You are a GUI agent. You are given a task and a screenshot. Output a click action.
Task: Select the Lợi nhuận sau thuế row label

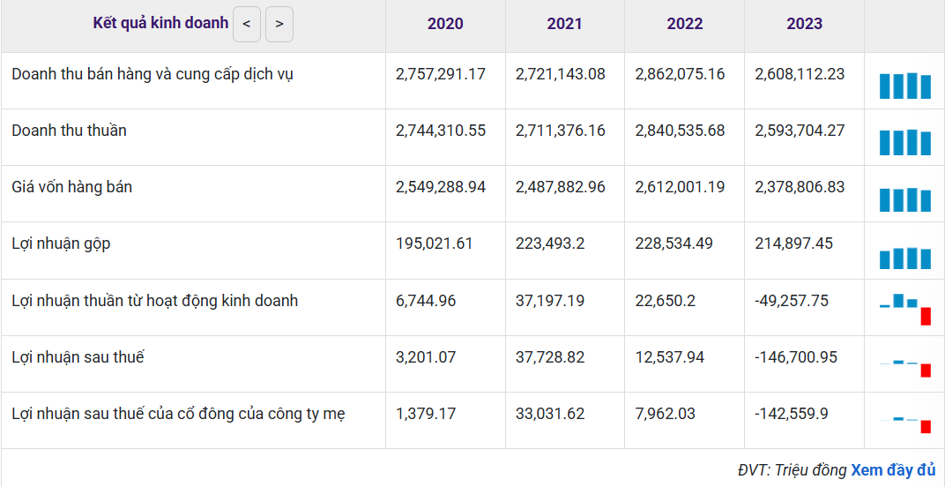(78, 357)
